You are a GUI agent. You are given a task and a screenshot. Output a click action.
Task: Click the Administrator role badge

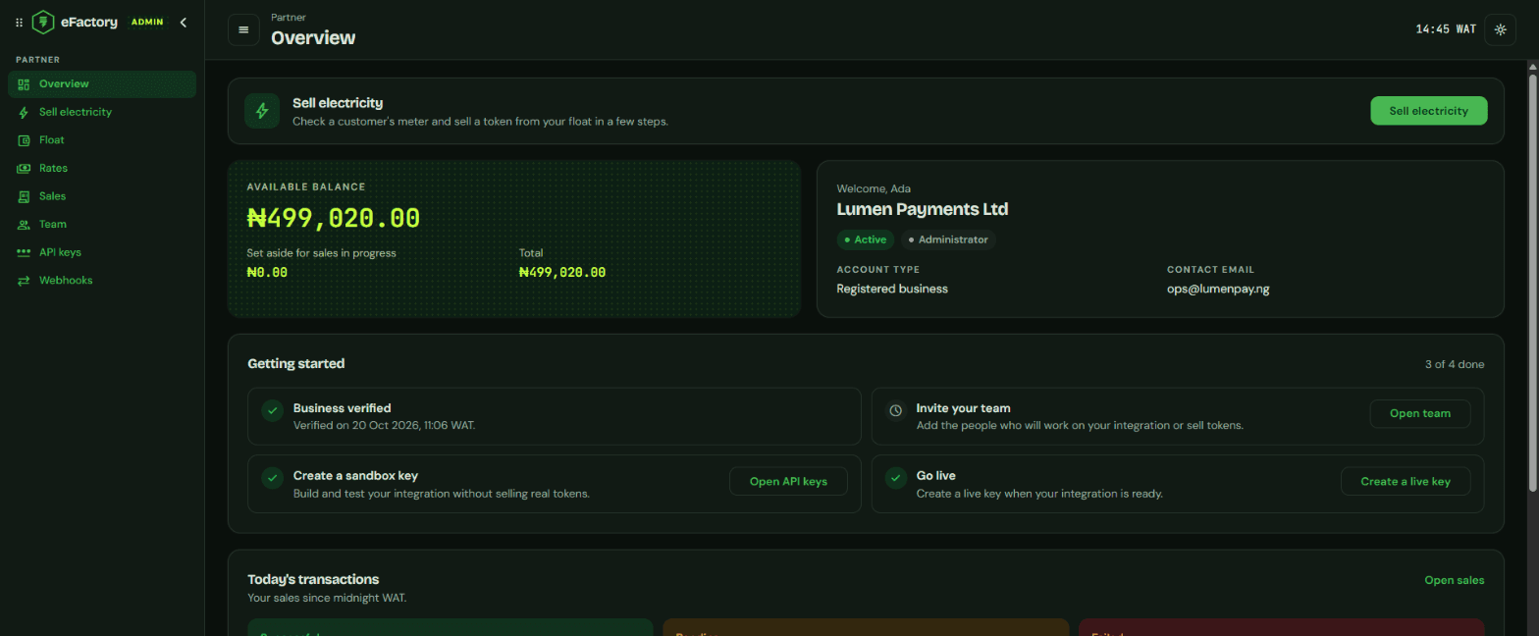click(x=948, y=239)
